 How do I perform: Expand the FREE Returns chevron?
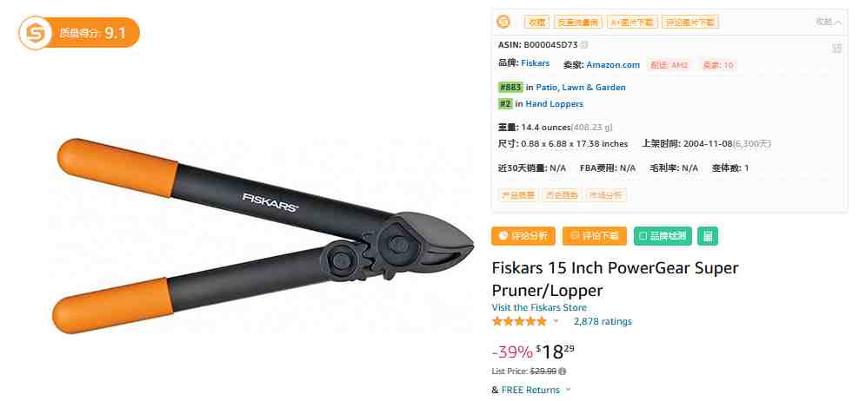point(568,390)
